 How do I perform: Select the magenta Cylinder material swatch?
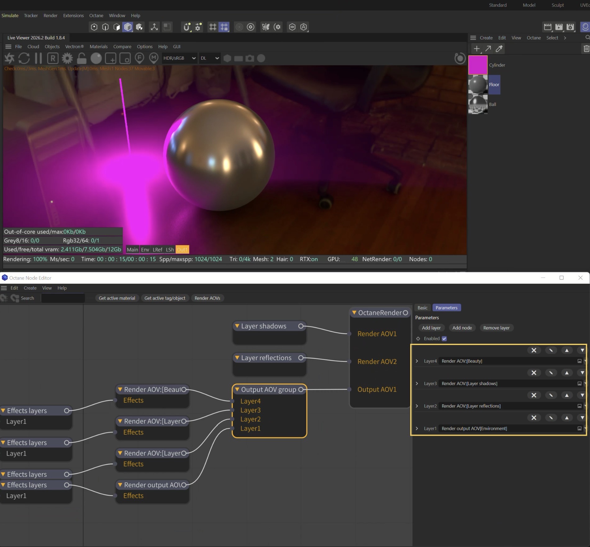click(x=478, y=65)
